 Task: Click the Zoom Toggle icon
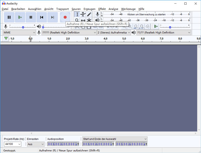coord(147,27)
